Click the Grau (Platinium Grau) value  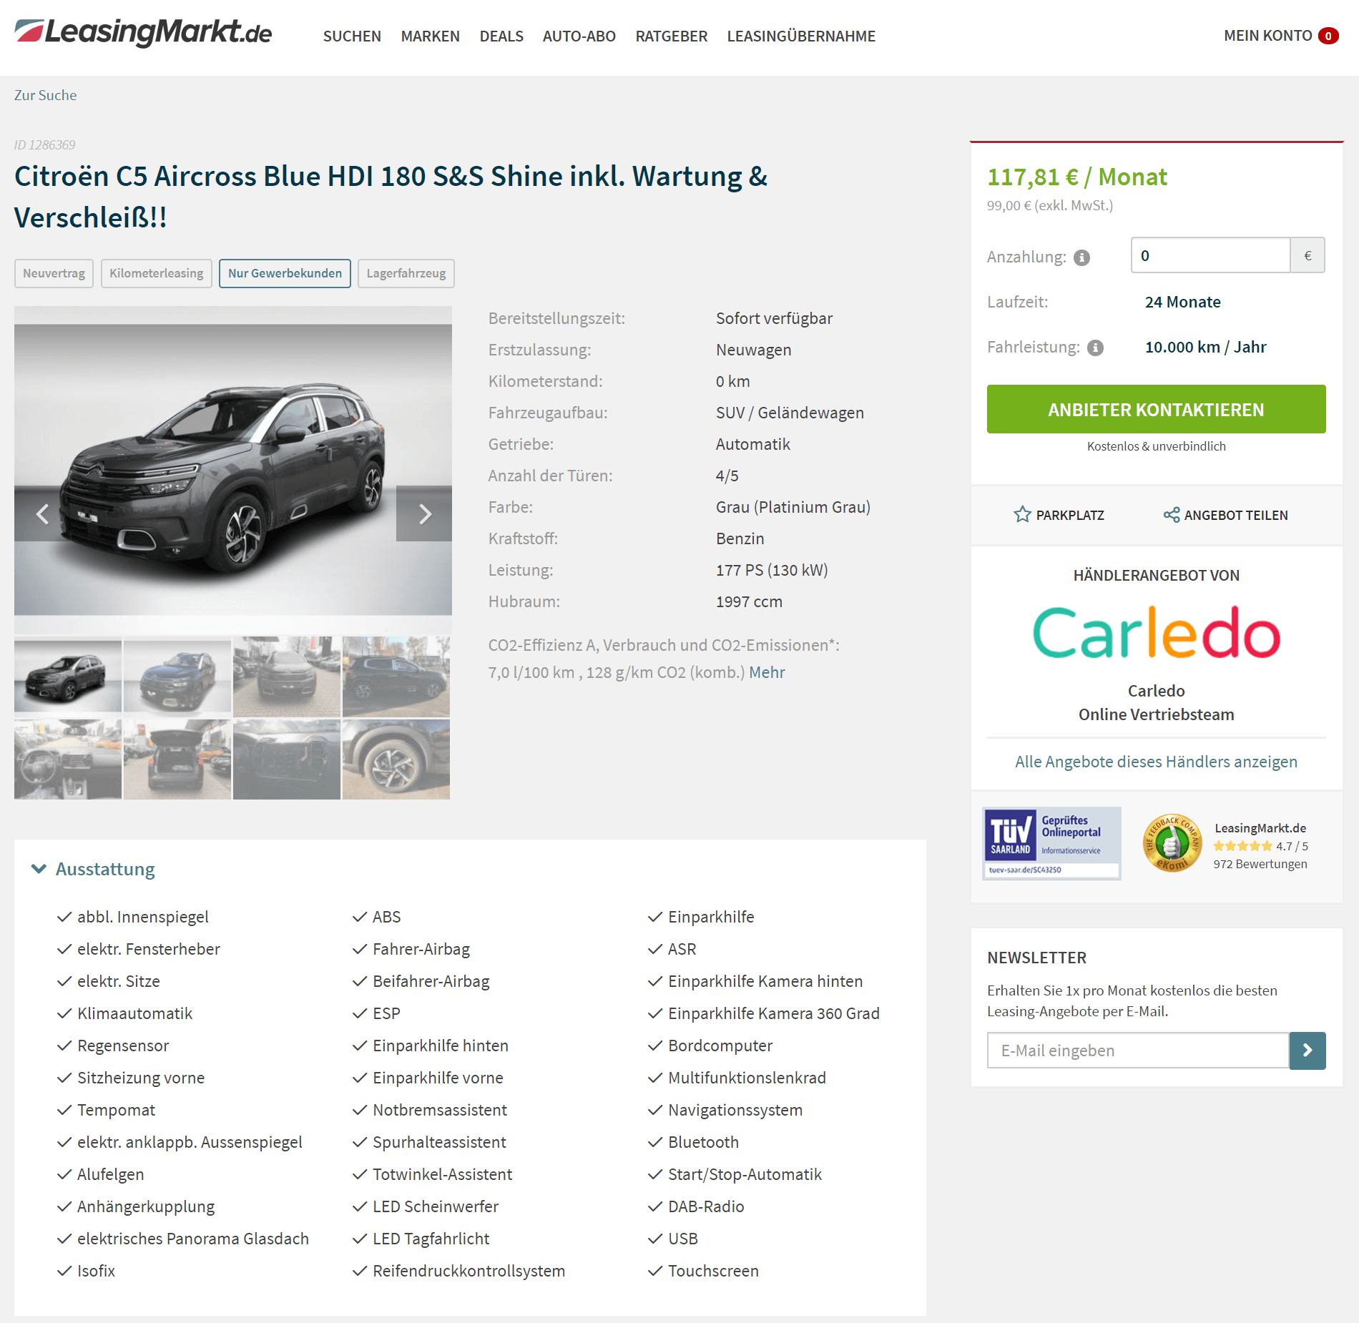click(793, 507)
